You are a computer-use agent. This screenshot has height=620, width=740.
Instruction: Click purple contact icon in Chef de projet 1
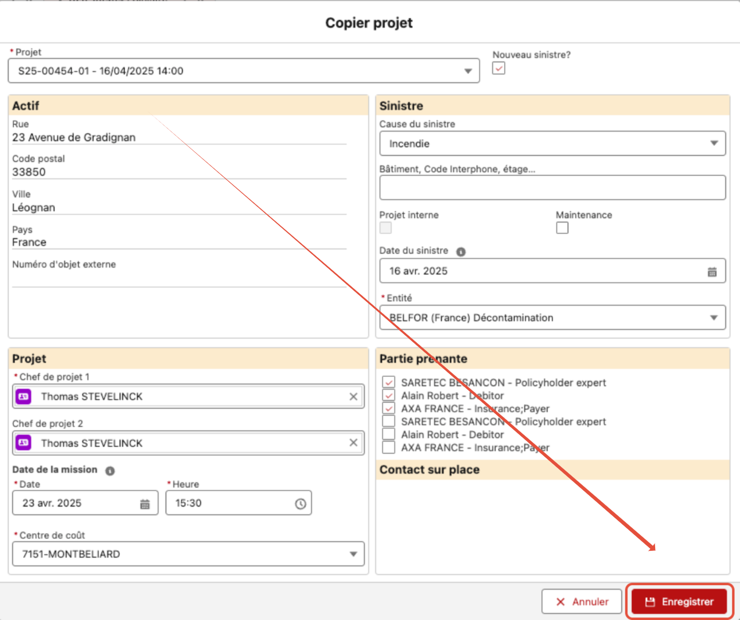pyautogui.click(x=24, y=397)
